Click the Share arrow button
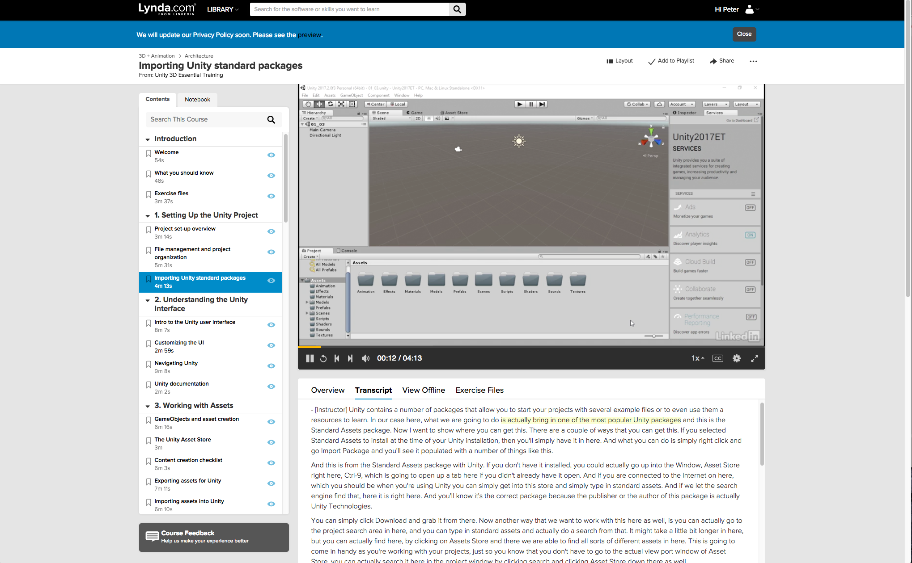Screen dimensions: 912x563 point(721,61)
